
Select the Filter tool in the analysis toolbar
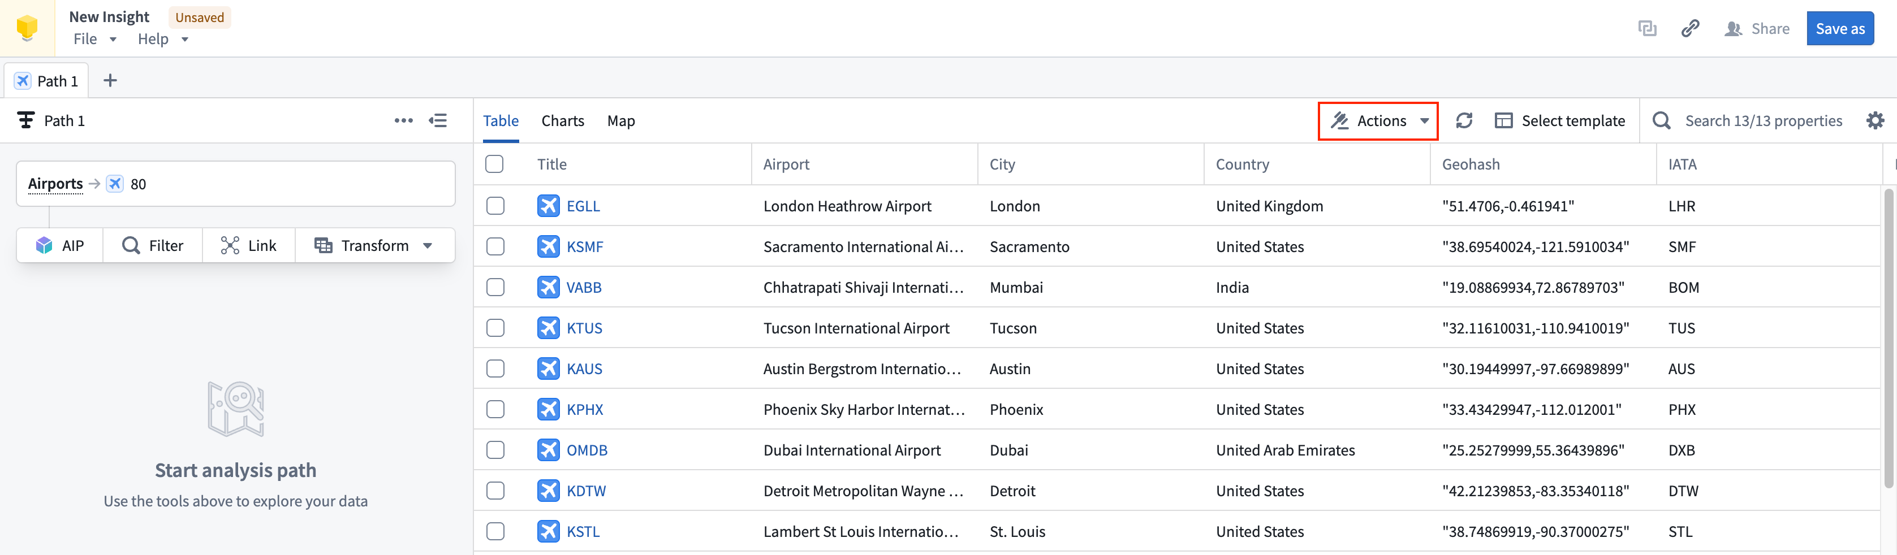click(x=153, y=245)
